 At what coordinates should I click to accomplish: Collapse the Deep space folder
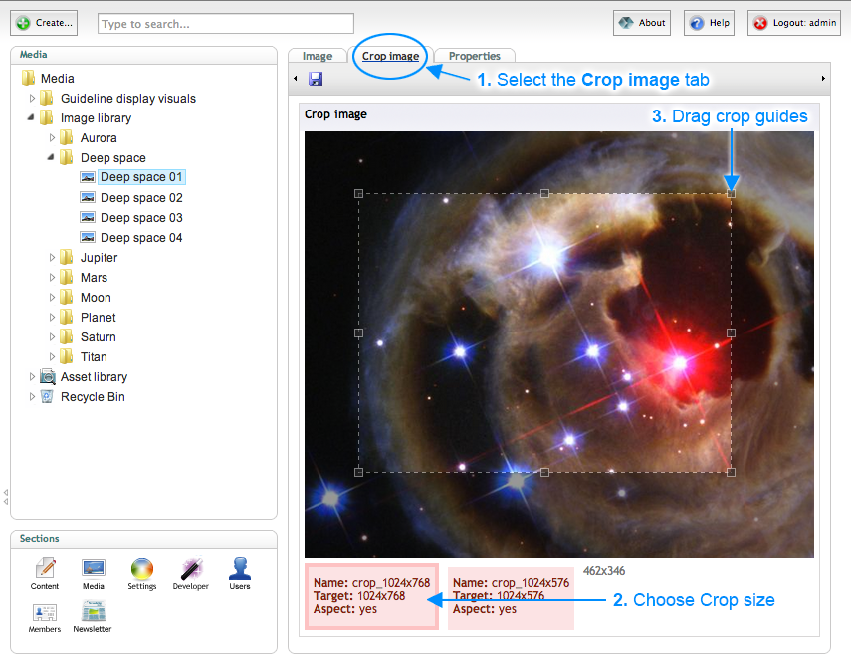tap(53, 158)
